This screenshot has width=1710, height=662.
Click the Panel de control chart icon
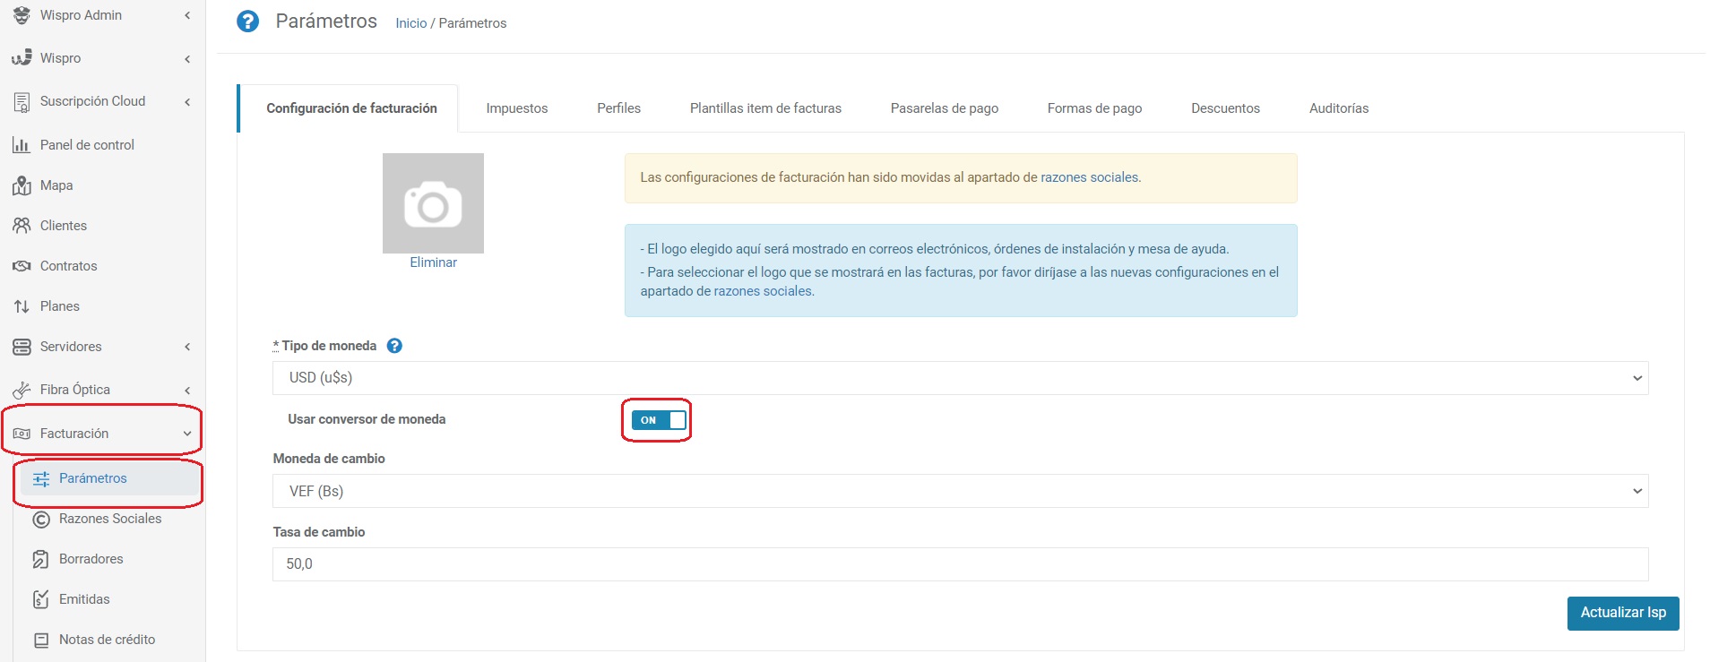click(22, 145)
